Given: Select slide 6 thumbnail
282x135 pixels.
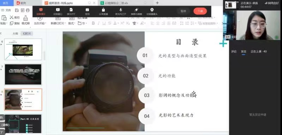Looking at the screenshot, I should point(23,49).
